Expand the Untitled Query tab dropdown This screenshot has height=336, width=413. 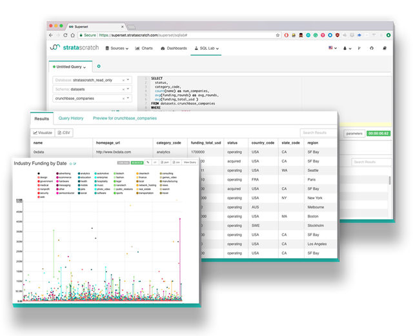(85, 67)
